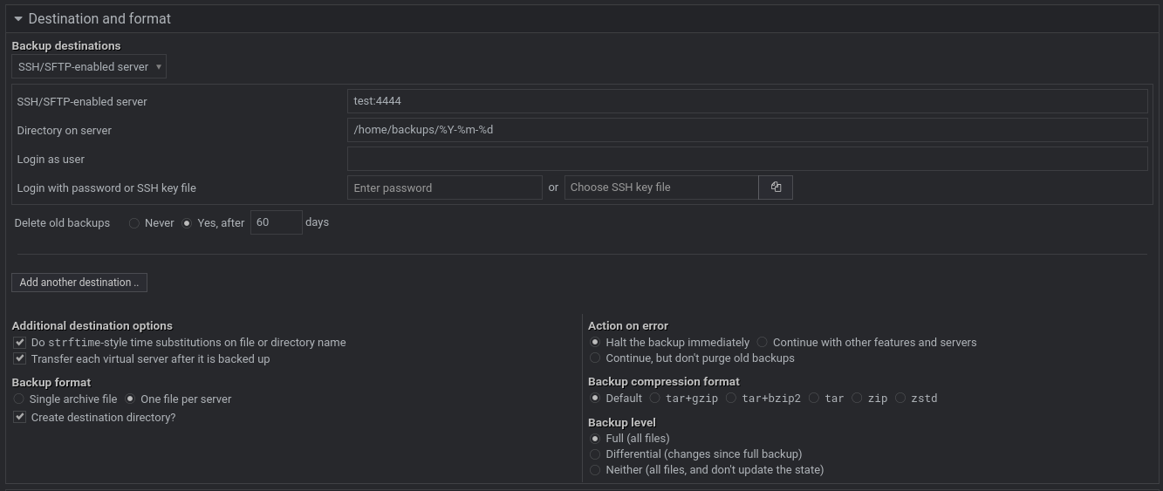
Task: Click the Directory on server path field
Action: tap(747, 130)
